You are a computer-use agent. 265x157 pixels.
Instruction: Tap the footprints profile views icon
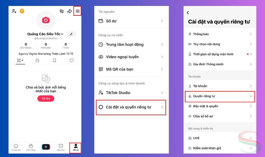point(62,11)
